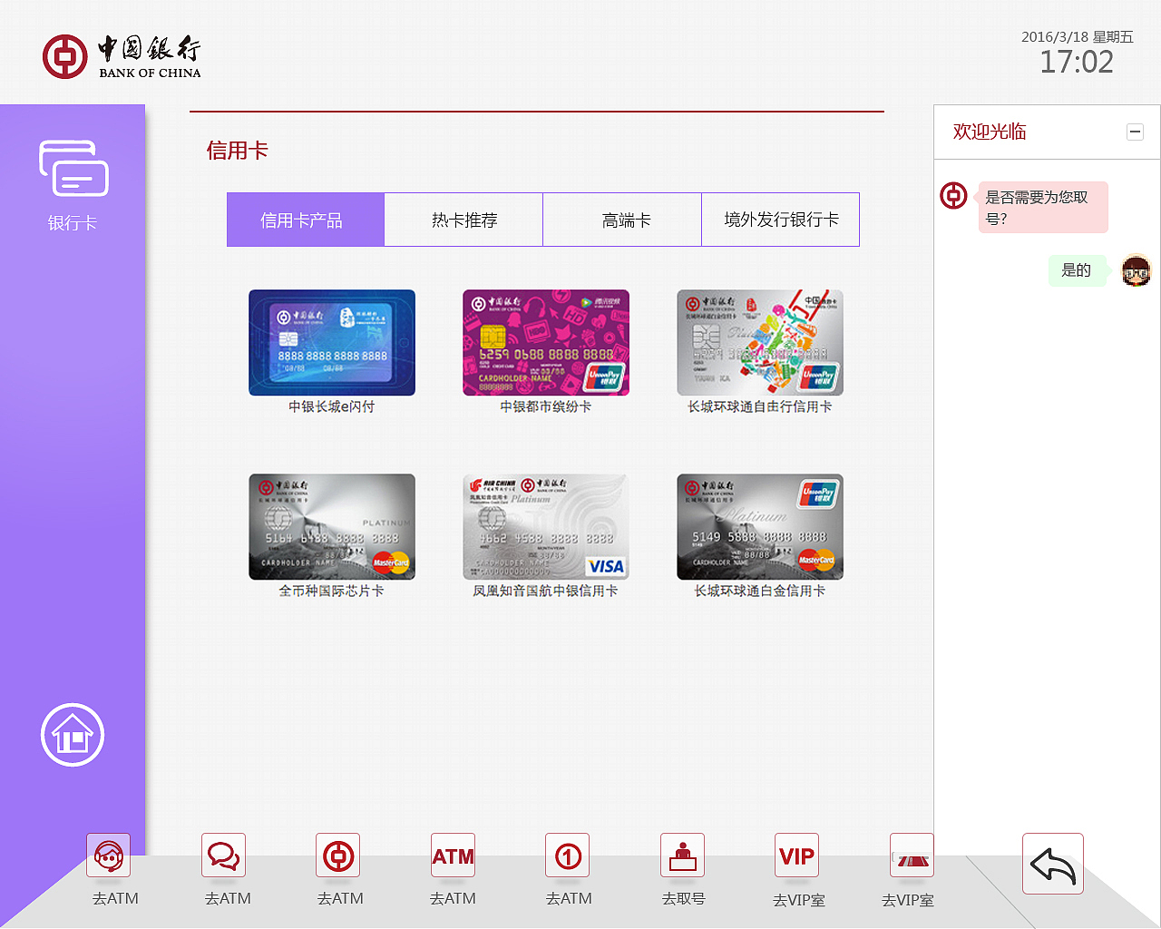Open the pink 中银都市缤纷卡 card image
Viewport: 1161px width, 929px height.
click(546, 343)
